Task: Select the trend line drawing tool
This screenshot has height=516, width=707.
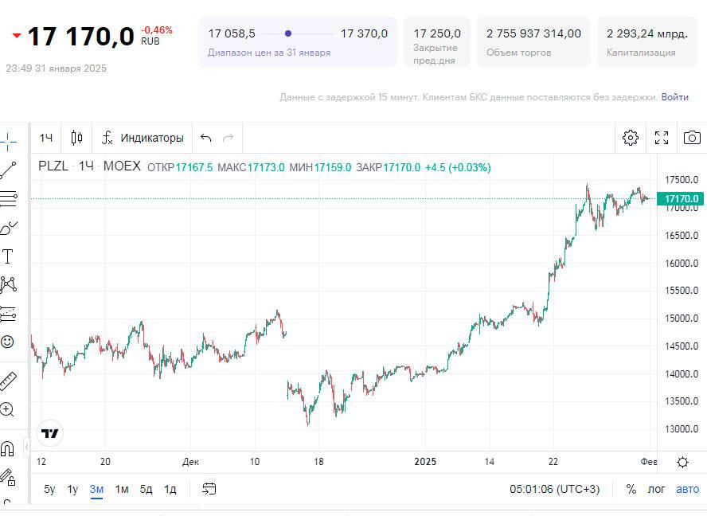Action: 8,170
